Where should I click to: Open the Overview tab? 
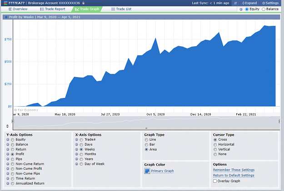point(18,9)
